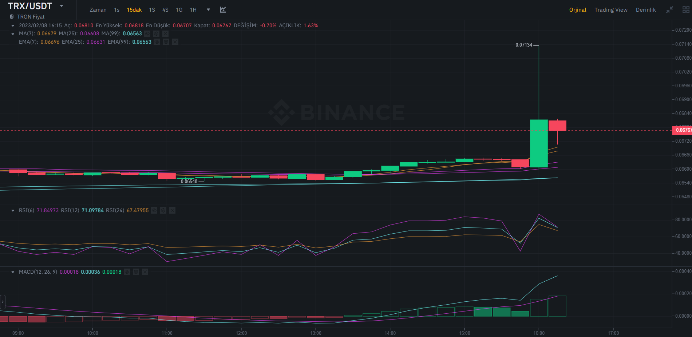Choose the 1G daily interval
Image resolution: width=692 pixels, height=337 pixels.
click(179, 10)
